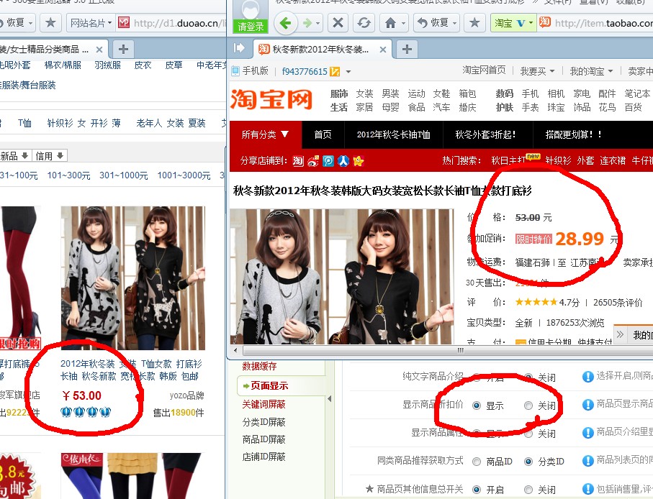Click the orange Taobao site icon beside the address
This screenshot has width=653, height=499.
[x=545, y=22]
